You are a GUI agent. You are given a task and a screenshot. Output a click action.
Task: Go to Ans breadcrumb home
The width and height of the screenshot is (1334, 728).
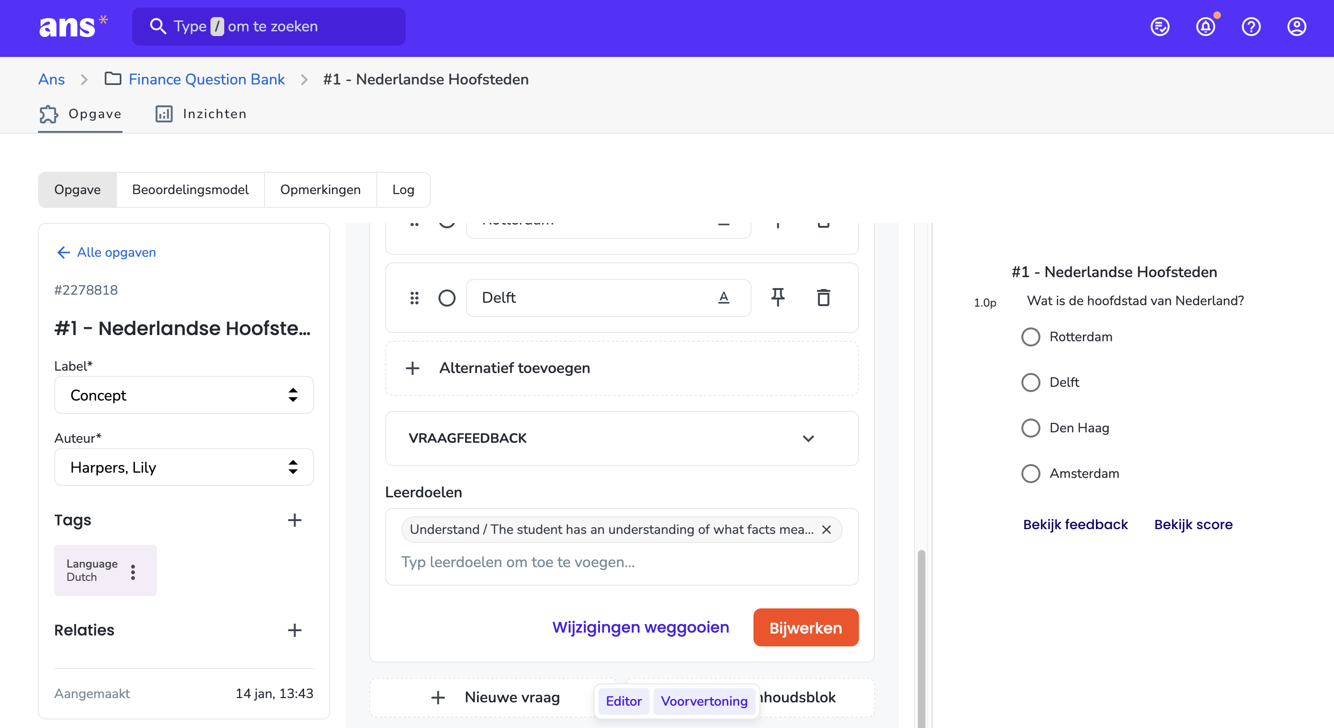coord(51,79)
